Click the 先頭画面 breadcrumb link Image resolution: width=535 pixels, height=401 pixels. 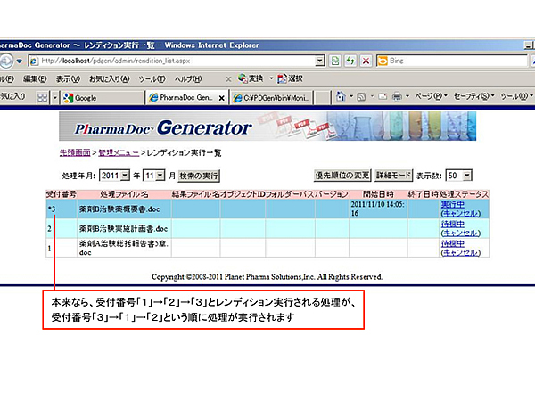click(x=75, y=152)
